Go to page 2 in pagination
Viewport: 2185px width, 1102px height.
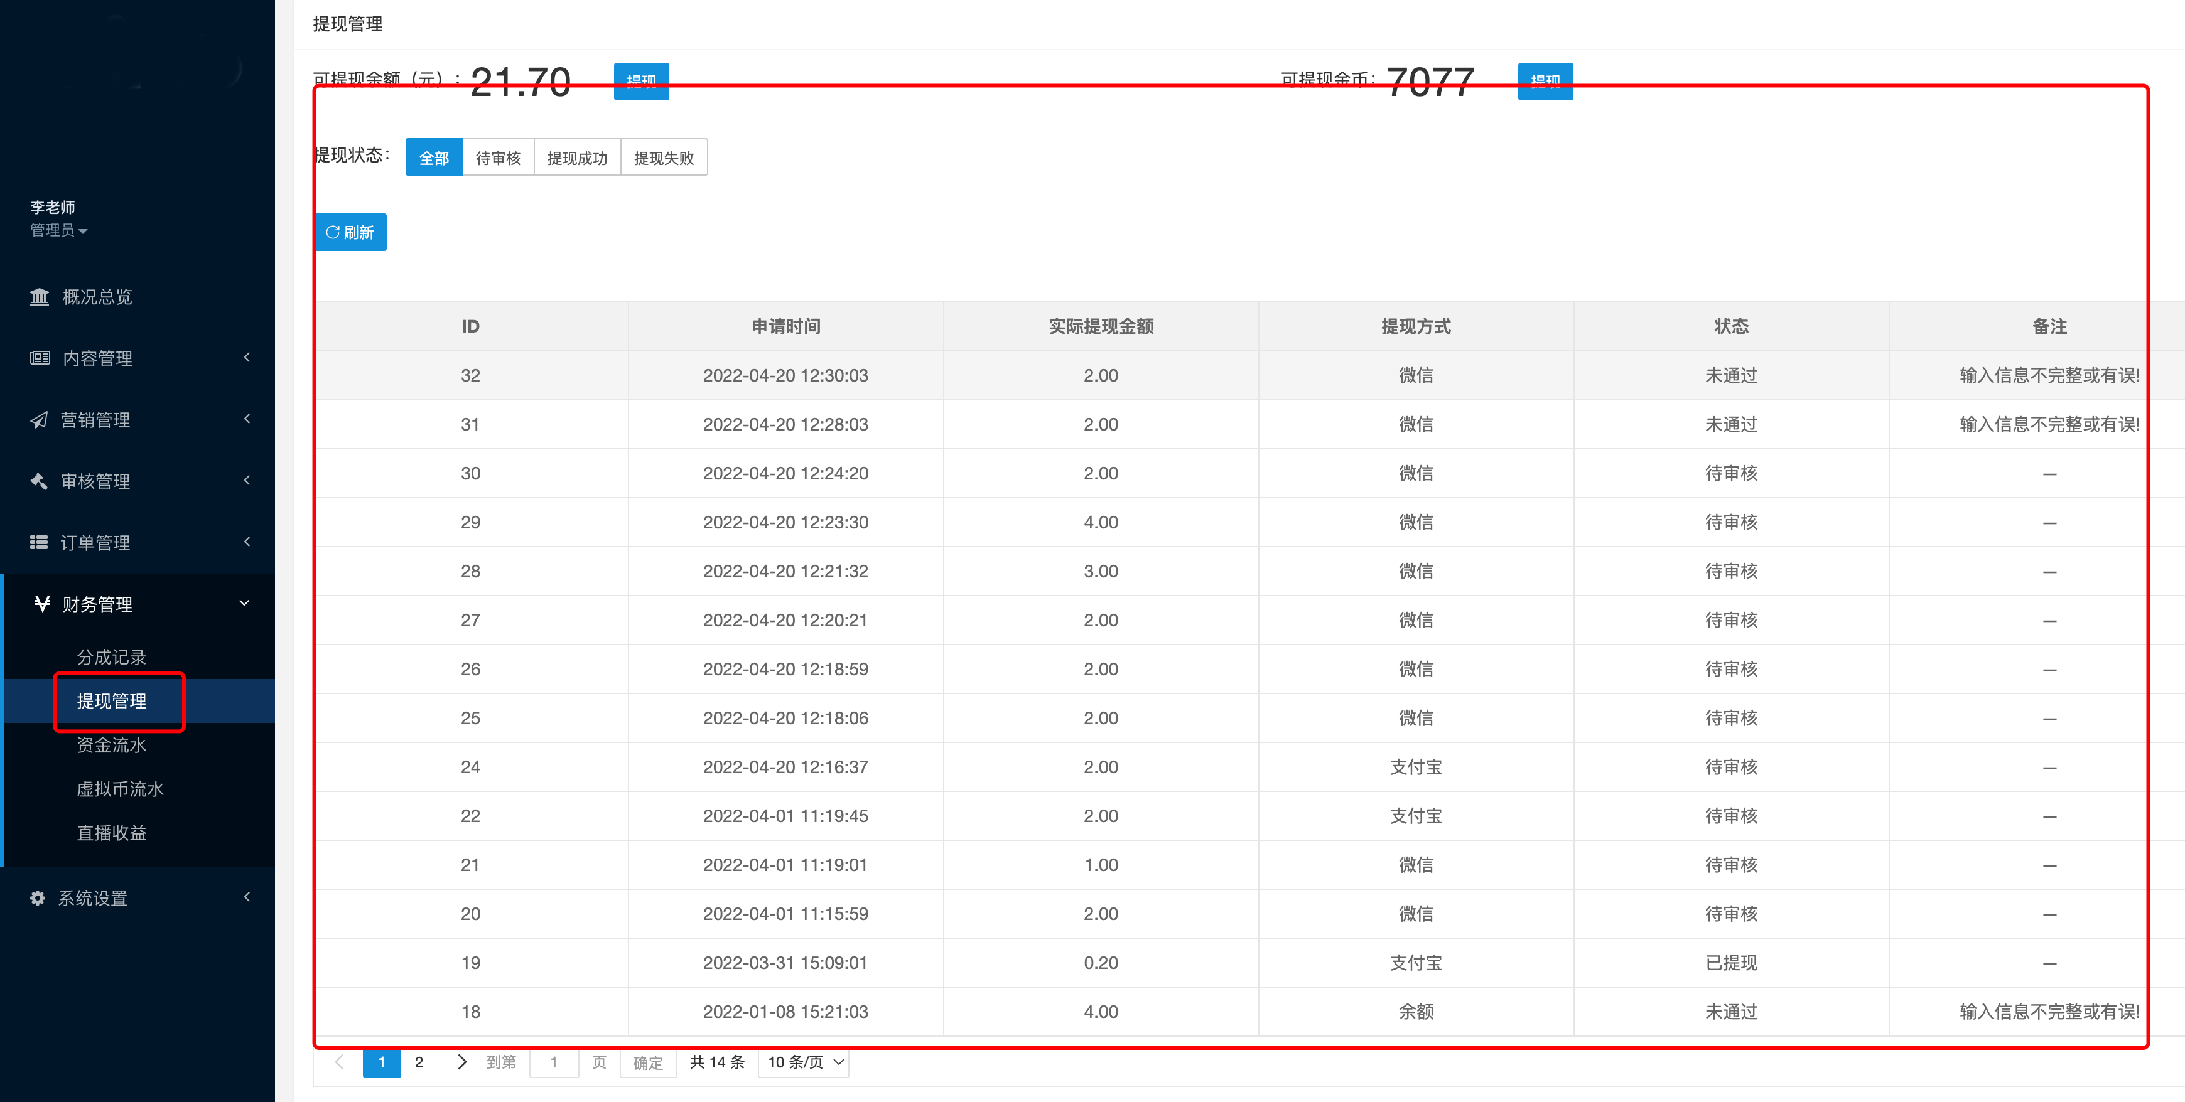coord(419,1062)
